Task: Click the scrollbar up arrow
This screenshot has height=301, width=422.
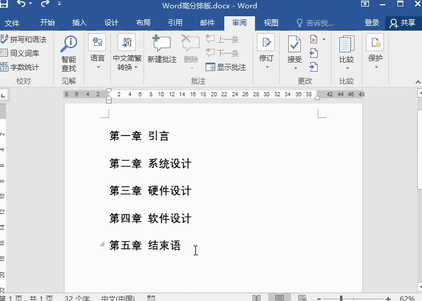Action: click(420, 93)
